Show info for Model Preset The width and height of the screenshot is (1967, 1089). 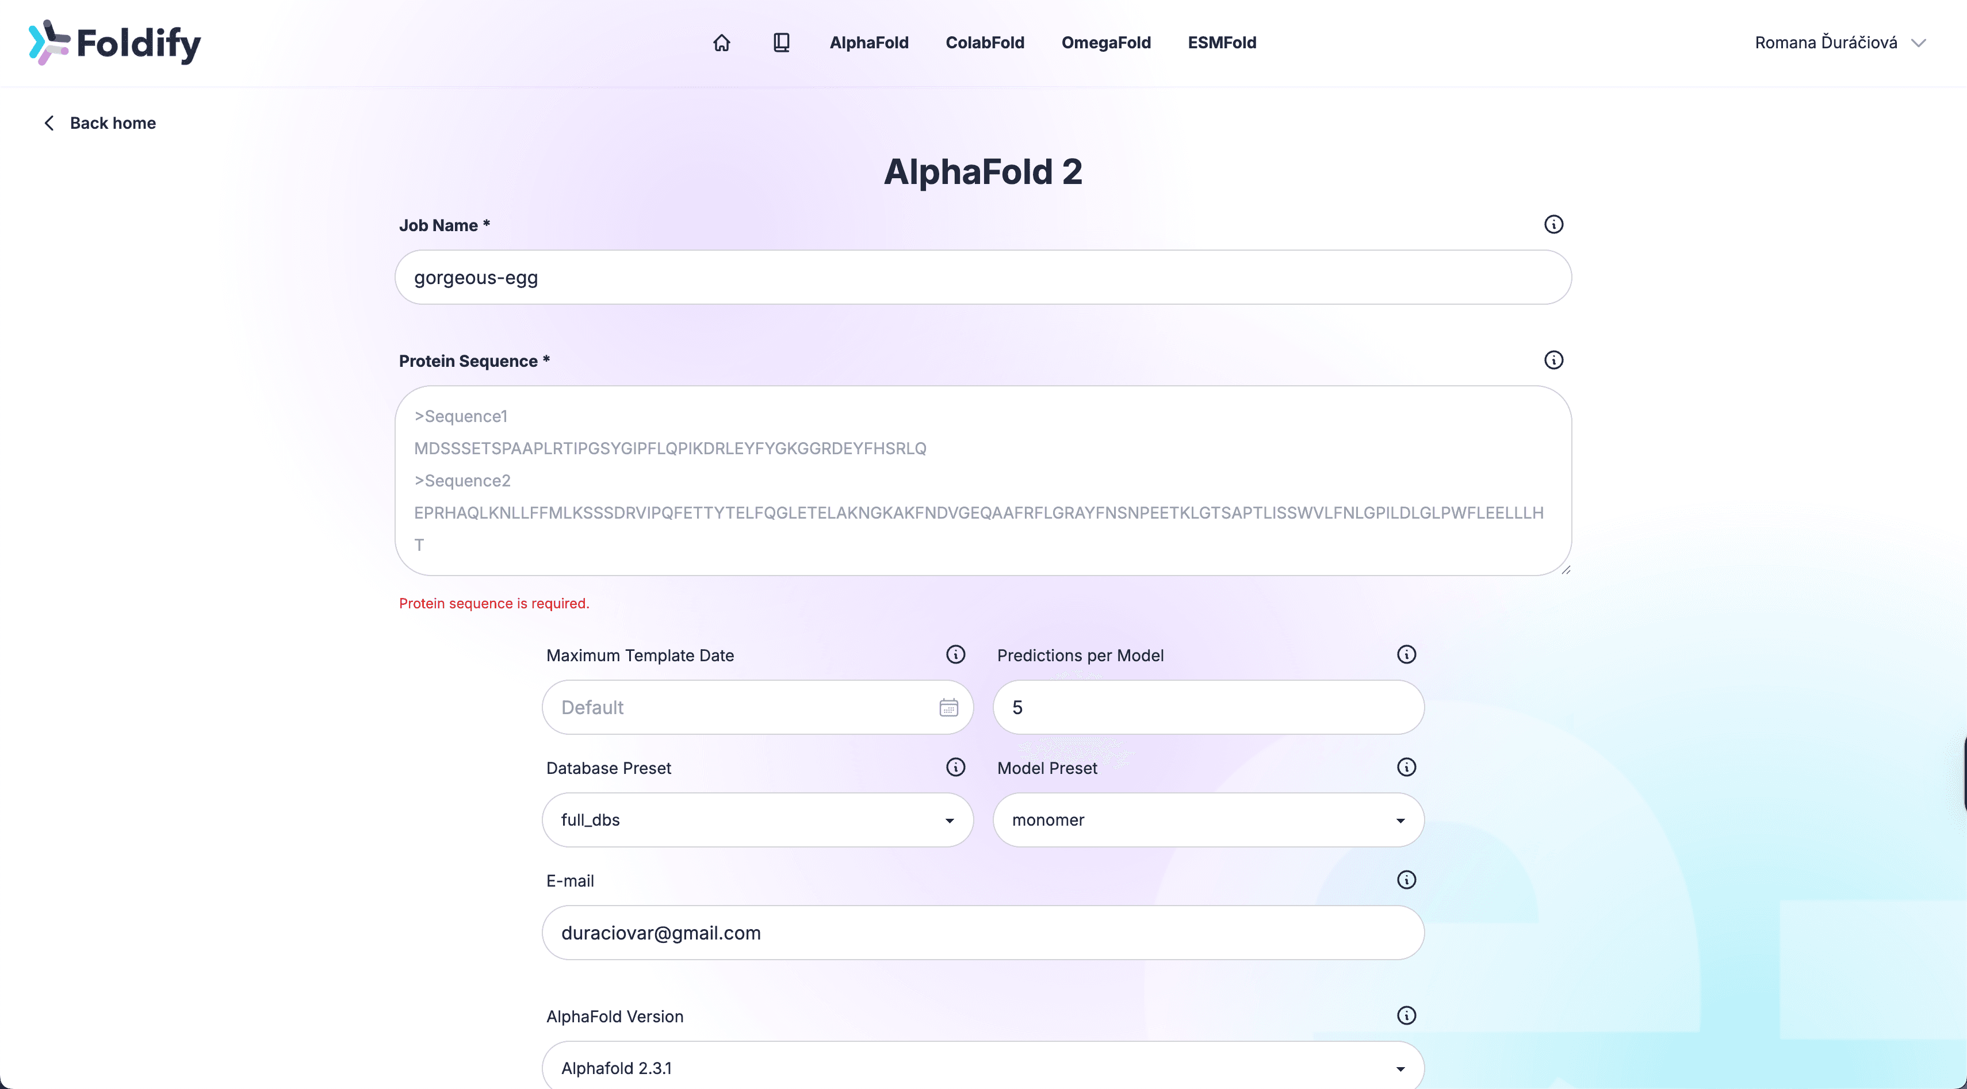[x=1406, y=767]
